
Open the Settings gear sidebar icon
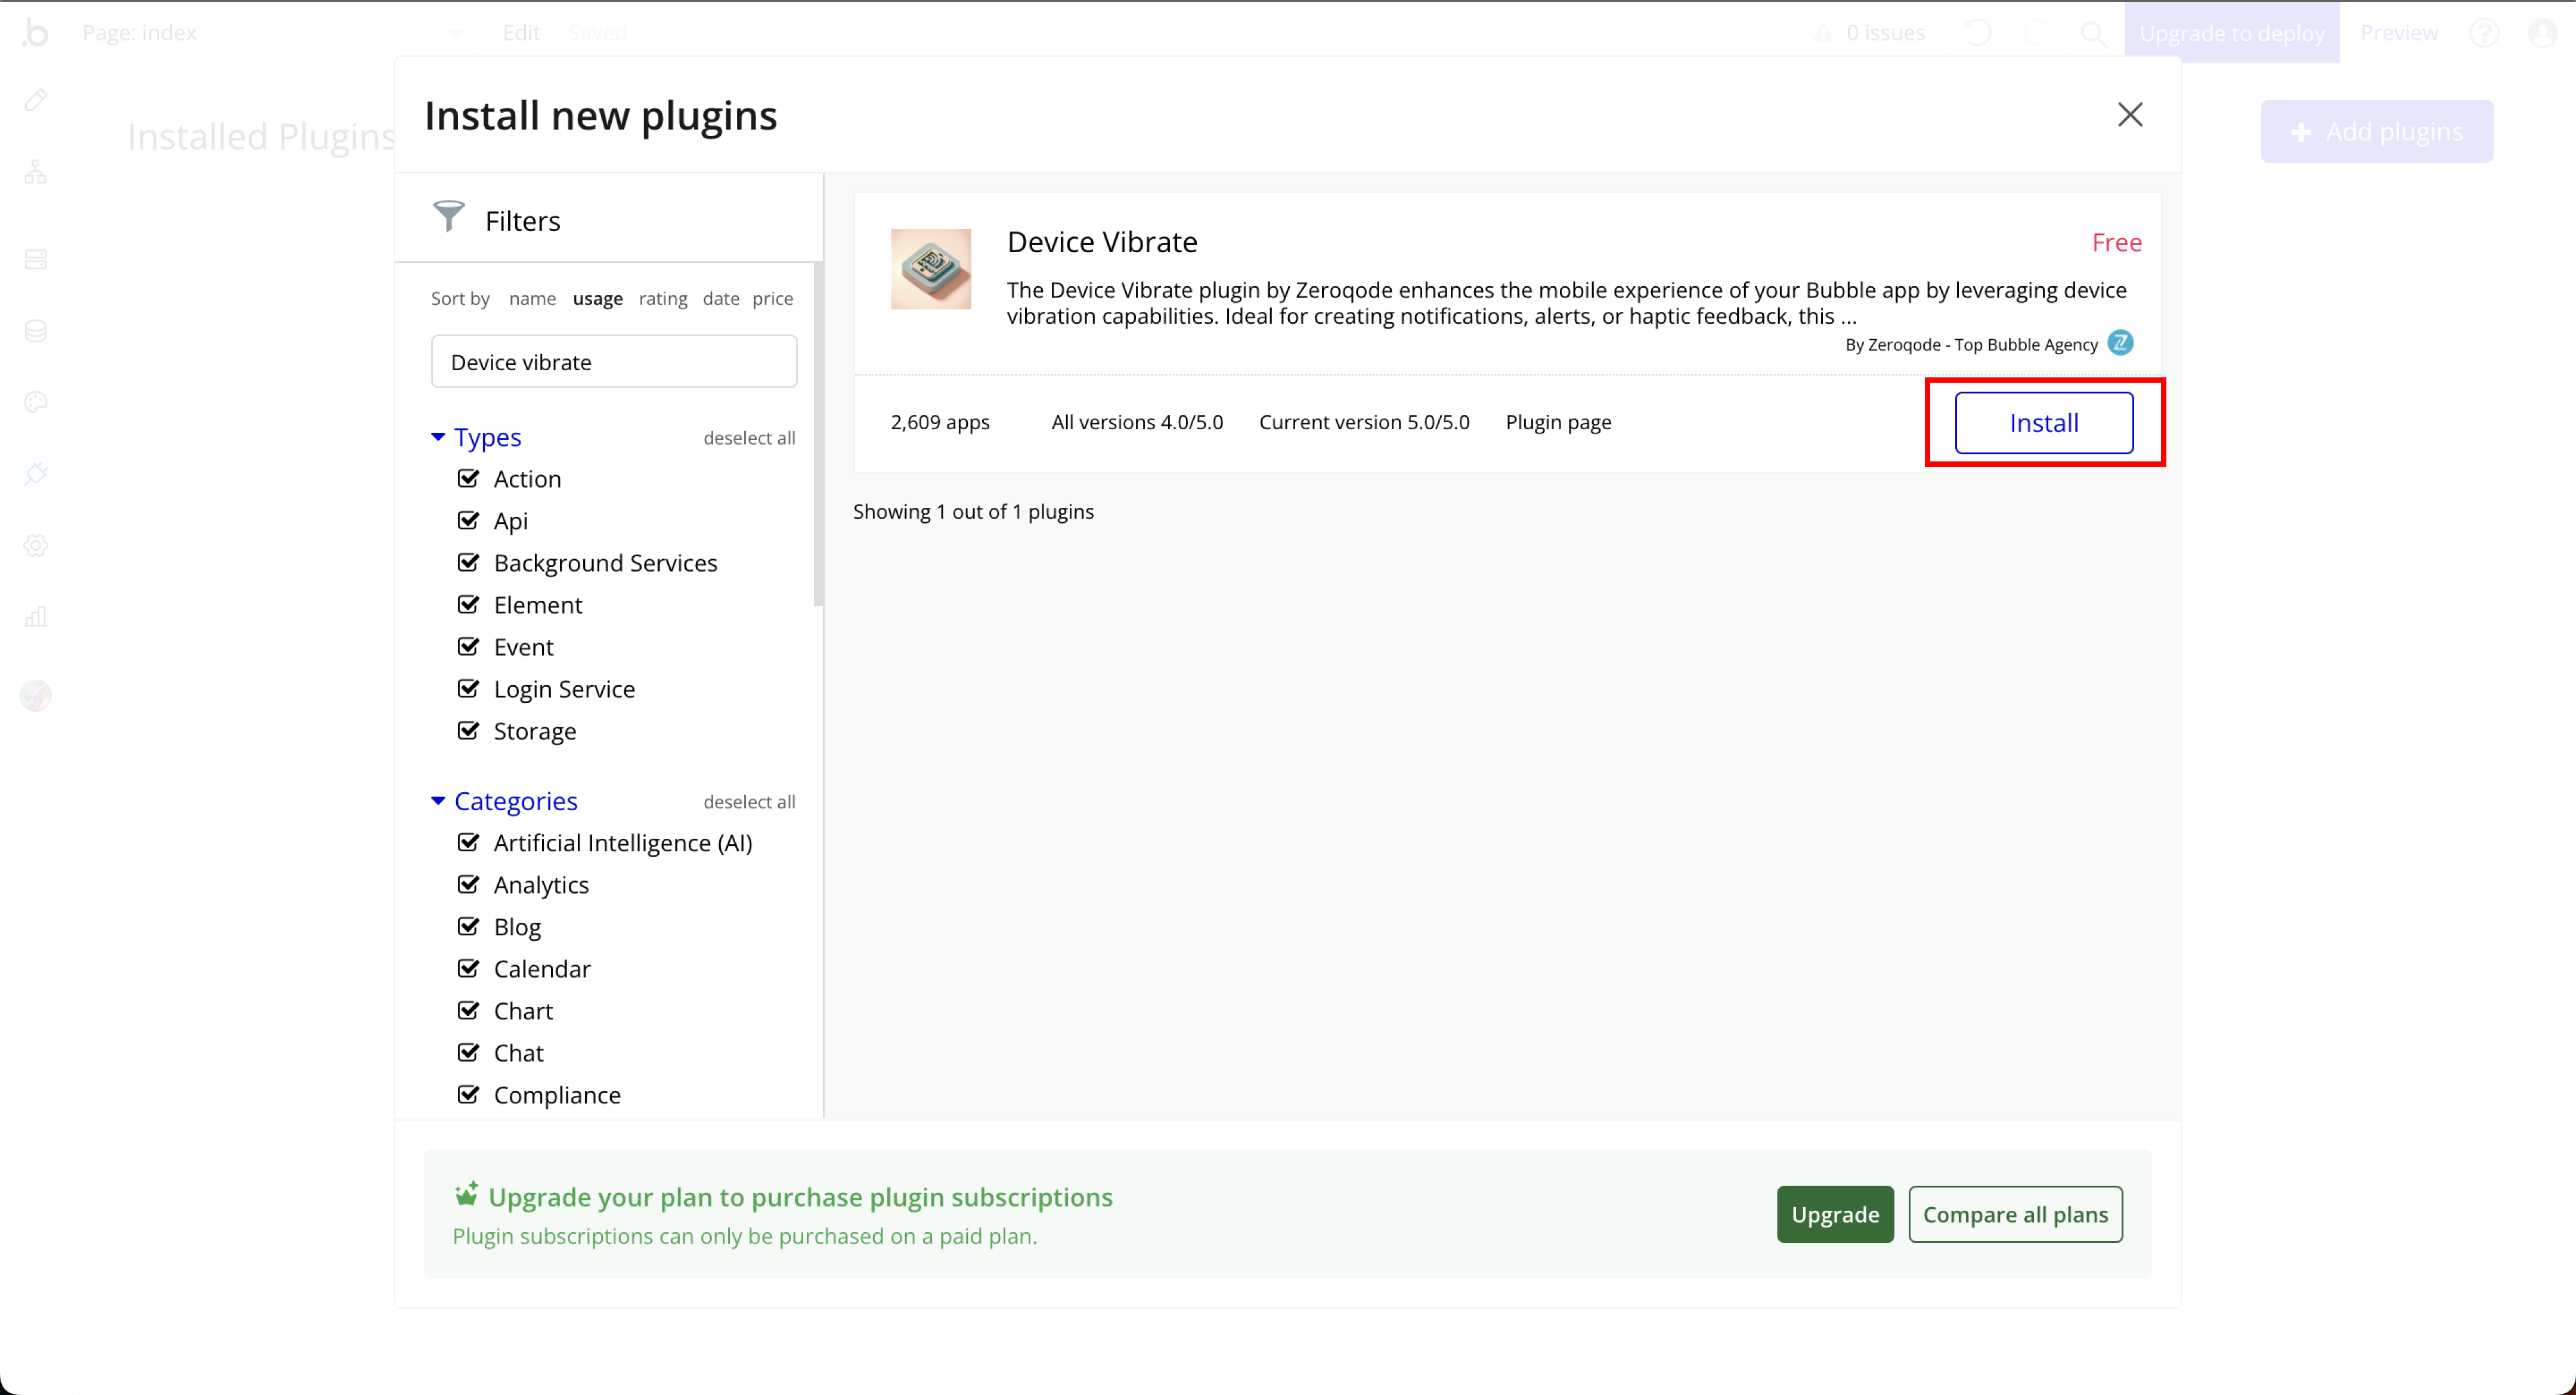(36, 545)
